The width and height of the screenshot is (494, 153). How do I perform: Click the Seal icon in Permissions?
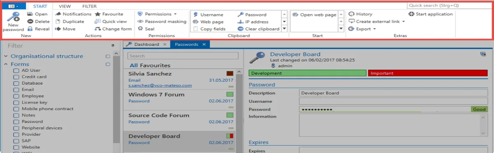point(141,29)
